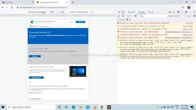Image resolution: width=196 pixels, height=110 pixels.
Task: Open the 41% zoom dropdown
Action: 72,12
